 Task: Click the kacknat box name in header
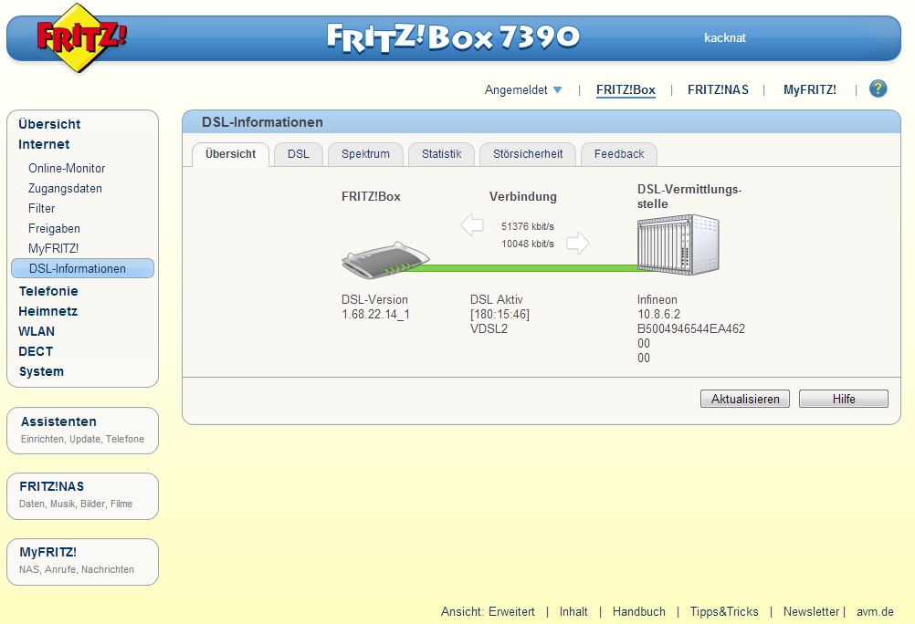[725, 38]
